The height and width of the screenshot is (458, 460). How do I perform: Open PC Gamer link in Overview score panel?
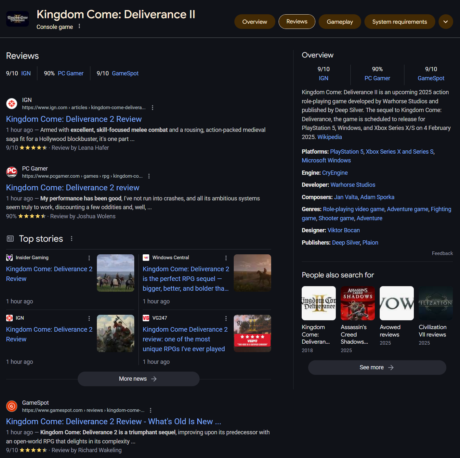tap(377, 78)
